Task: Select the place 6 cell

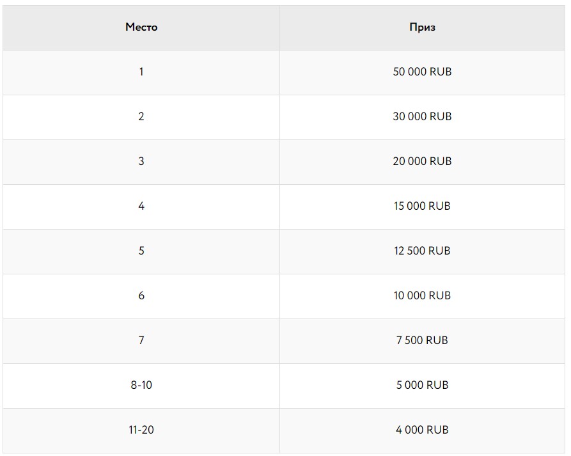Action: (x=141, y=295)
